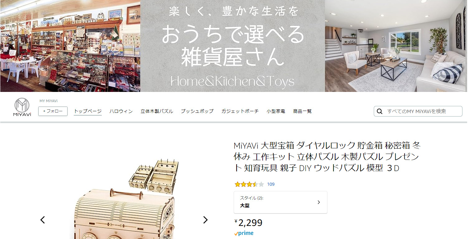Open the ハロウィン tab
The width and height of the screenshot is (469, 239).
click(121, 111)
